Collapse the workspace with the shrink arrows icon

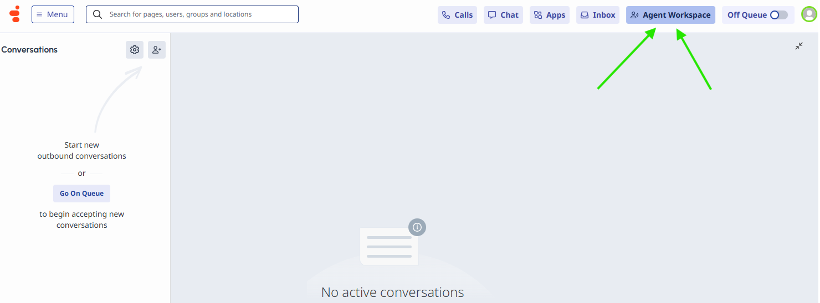pyautogui.click(x=799, y=46)
